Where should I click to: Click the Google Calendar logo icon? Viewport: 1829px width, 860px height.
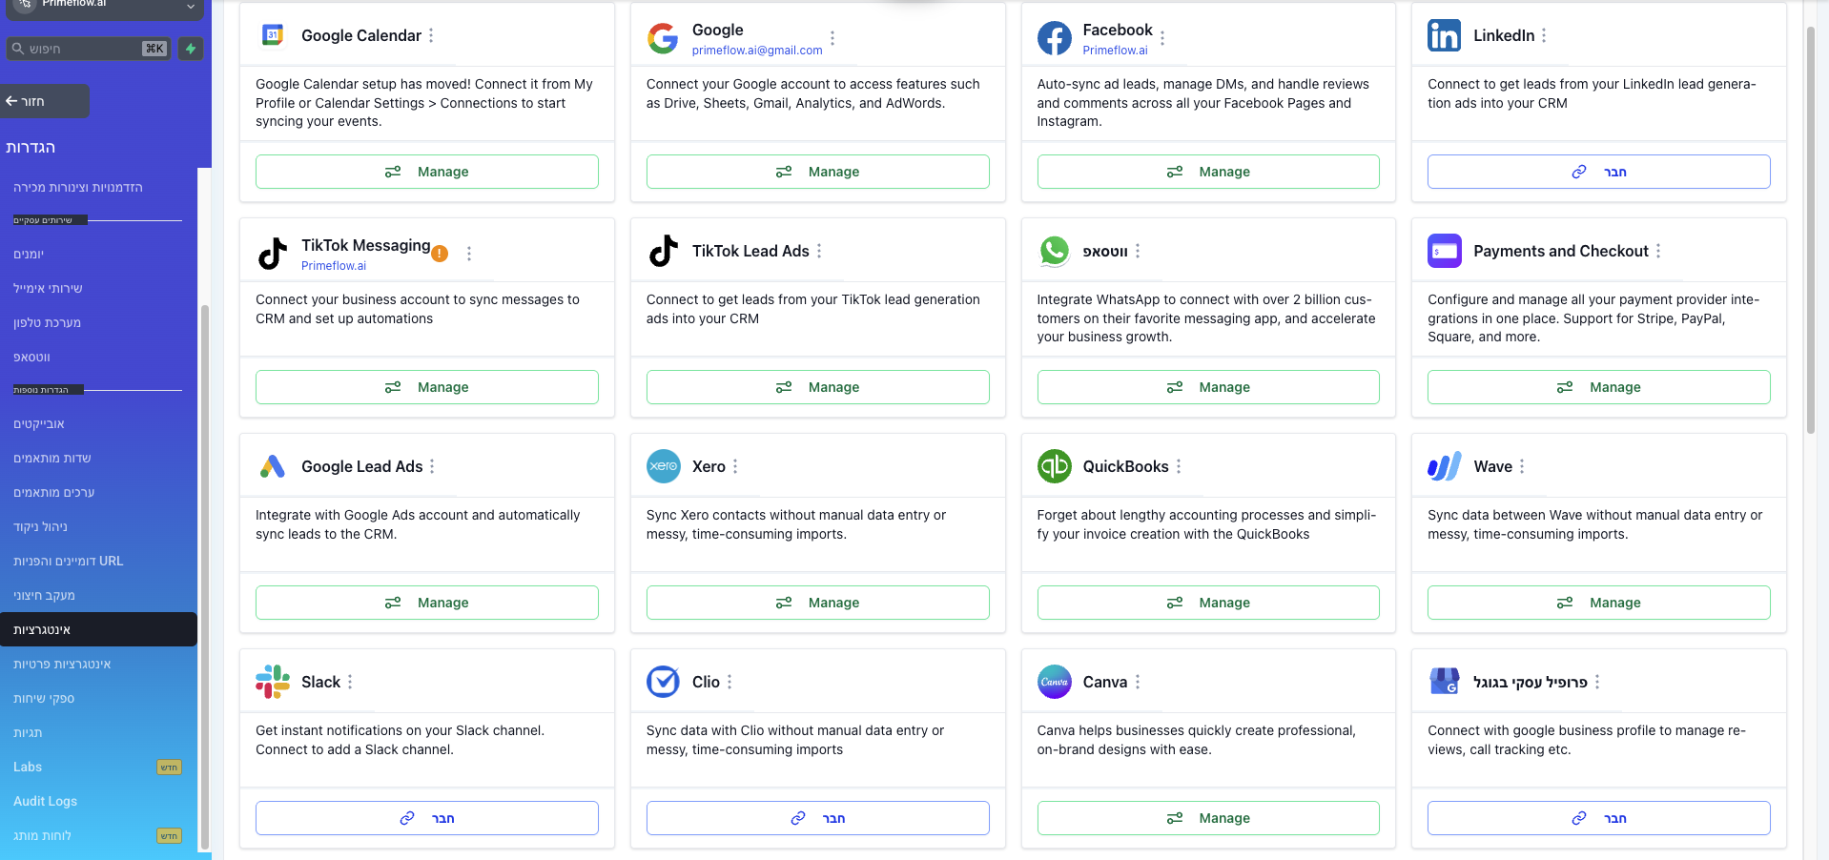273,35
